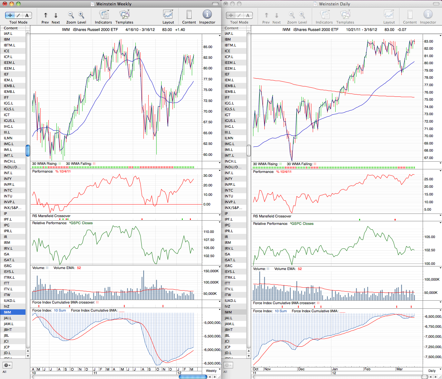Image resolution: width=442 pixels, height=379 pixels.
Task: Select text tool in Weinstein Daily
Action: pyautogui.click(x=248, y=15)
